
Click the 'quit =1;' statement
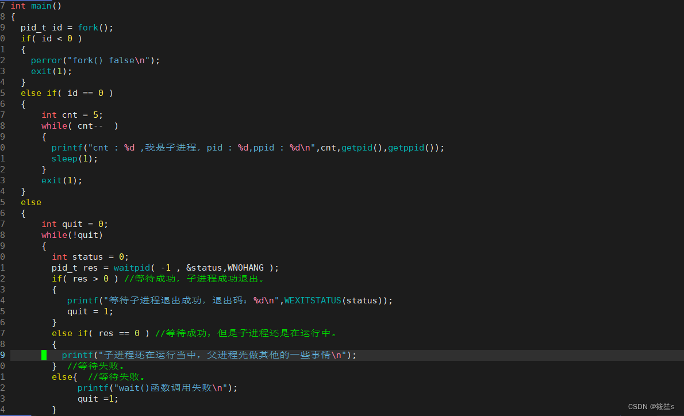pos(98,399)
